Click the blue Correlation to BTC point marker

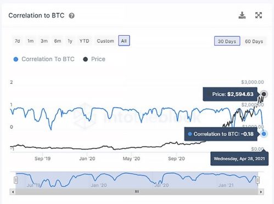264,134
